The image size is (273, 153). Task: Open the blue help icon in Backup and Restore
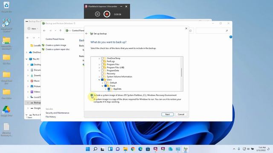231,37
